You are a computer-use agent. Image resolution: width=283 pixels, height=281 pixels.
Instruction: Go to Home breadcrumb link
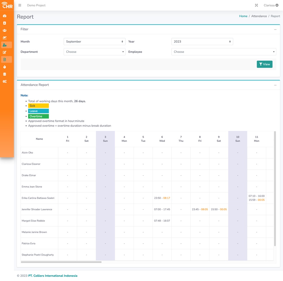click(x=243, y=16)
